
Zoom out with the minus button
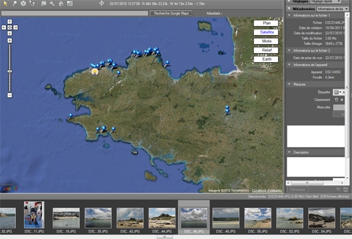click(10, 95)
